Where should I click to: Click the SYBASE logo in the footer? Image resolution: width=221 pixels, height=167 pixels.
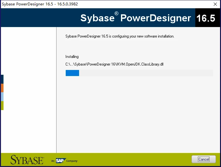point(27,160)
